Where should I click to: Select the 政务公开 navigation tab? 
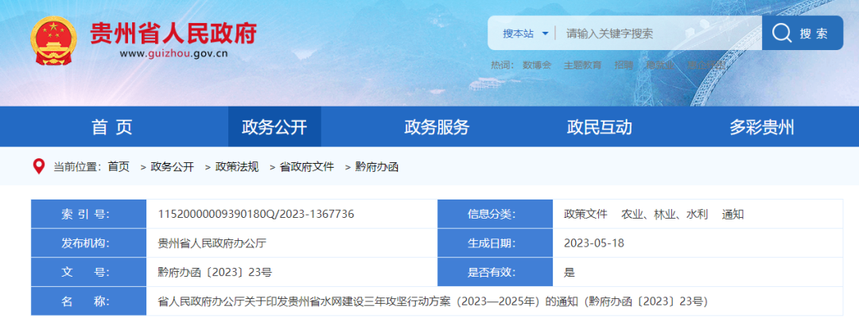coord(274,127)
